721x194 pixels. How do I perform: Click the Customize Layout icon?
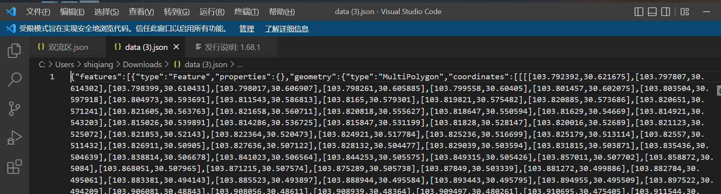click(x=685, y=12)
